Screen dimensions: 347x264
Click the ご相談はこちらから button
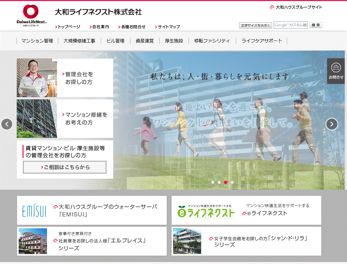click(x=65, y=167)
